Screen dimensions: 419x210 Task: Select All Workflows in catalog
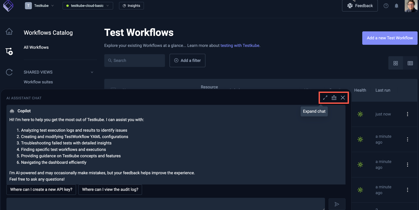(x=36, y=47)
